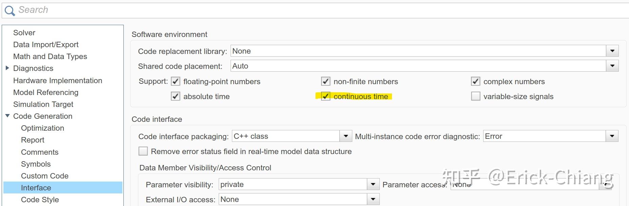The image size is (629, 206).
Task: Open External I/O access dropdown
Action: pyautogui.click(x=373, y=200)
